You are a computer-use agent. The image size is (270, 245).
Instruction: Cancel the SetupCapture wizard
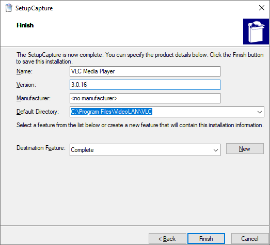[250, 239]
